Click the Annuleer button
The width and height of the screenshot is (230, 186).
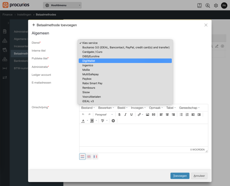click(199, 176)
